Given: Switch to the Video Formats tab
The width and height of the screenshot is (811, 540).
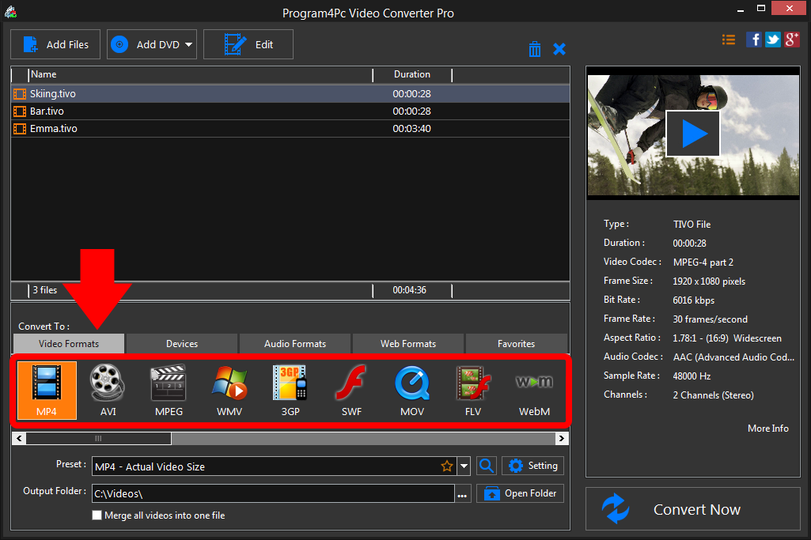Looking at the screenshot, I should click(69, 344).
